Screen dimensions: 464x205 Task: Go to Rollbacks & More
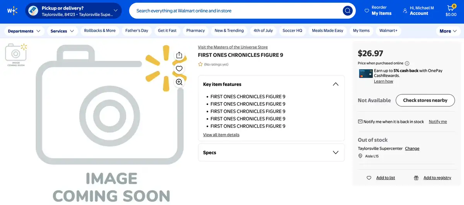(x=100, y=31)
